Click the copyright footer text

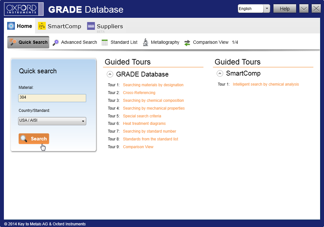45,224
